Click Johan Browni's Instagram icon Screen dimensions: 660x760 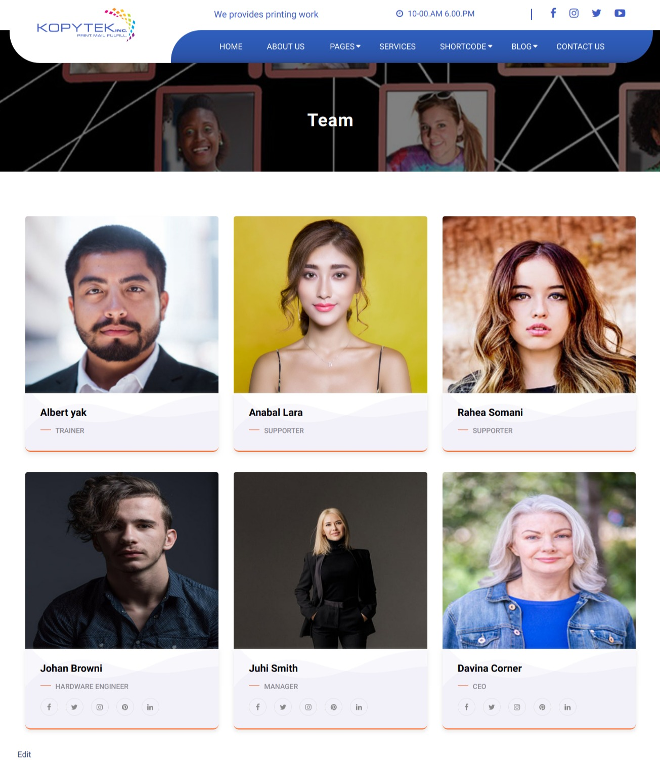tap(100, 707)
